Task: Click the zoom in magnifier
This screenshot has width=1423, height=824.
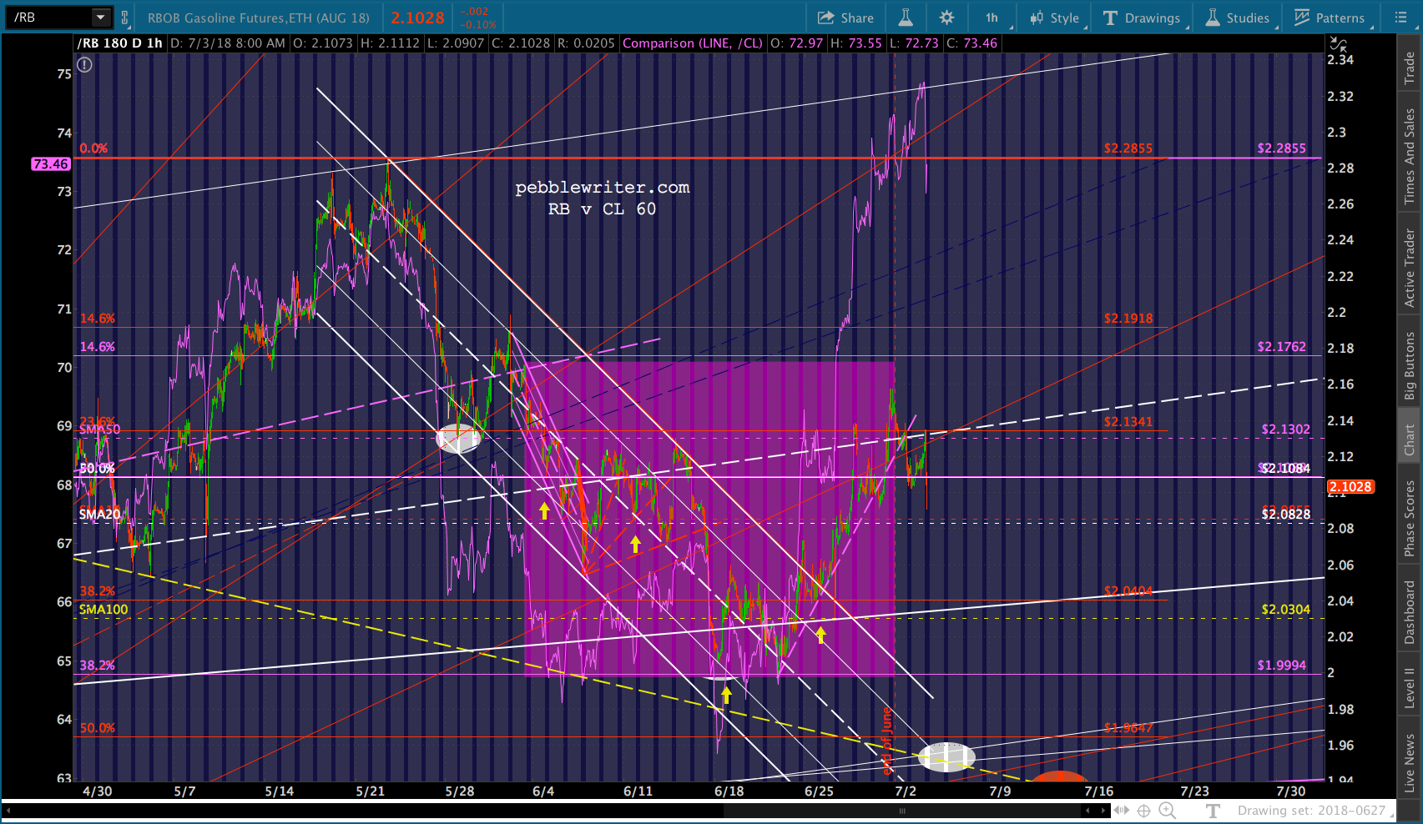Action: click(x=1167, y=810)
